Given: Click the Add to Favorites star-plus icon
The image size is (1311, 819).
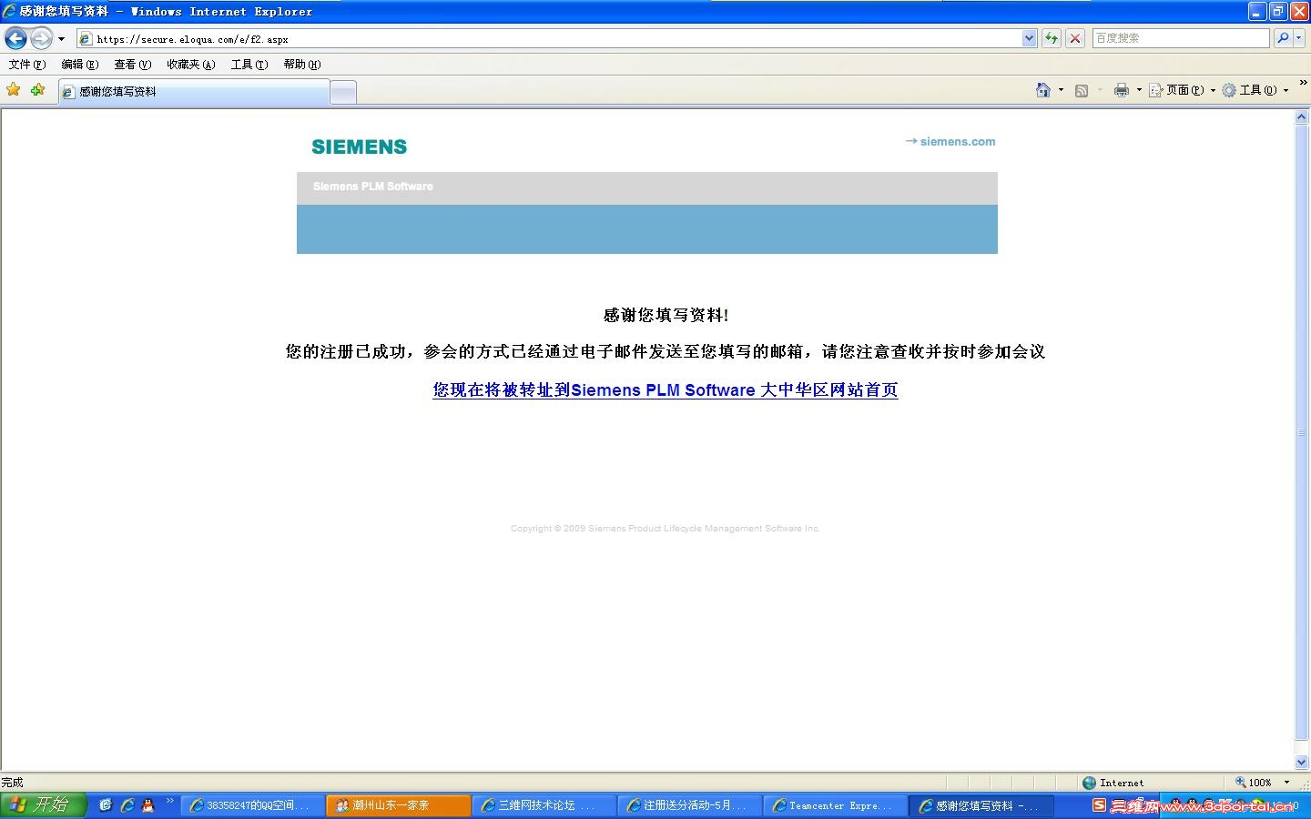Looking at the screenshot, I should point(37,90).
